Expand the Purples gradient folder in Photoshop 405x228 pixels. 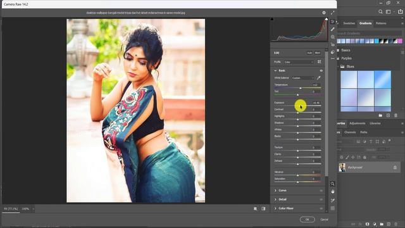point(338,58)
